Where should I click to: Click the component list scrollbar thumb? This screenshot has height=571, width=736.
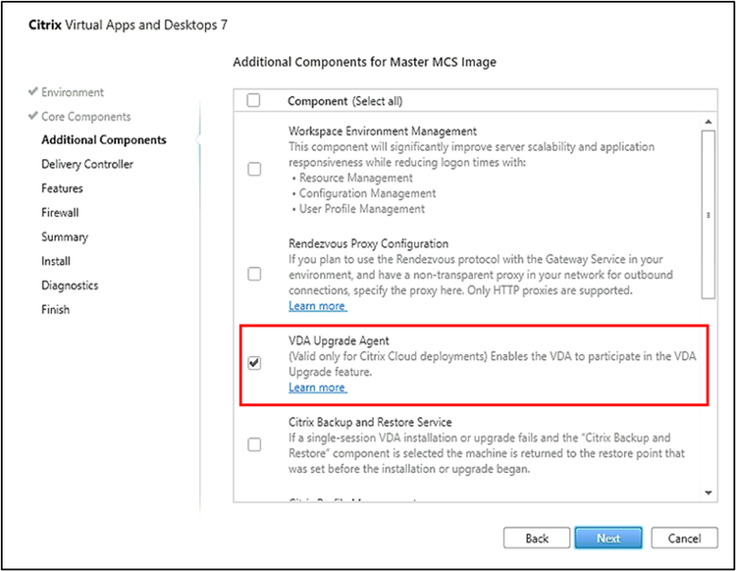(x=709, y=215)
